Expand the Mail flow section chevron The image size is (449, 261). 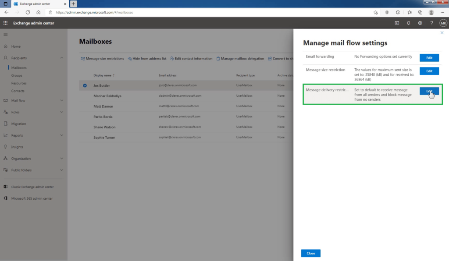(x=61, y=101)
